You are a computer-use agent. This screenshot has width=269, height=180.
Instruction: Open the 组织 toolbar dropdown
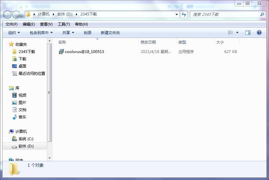point(14,33)
